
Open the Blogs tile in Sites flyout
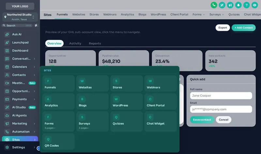coord(92,101)
